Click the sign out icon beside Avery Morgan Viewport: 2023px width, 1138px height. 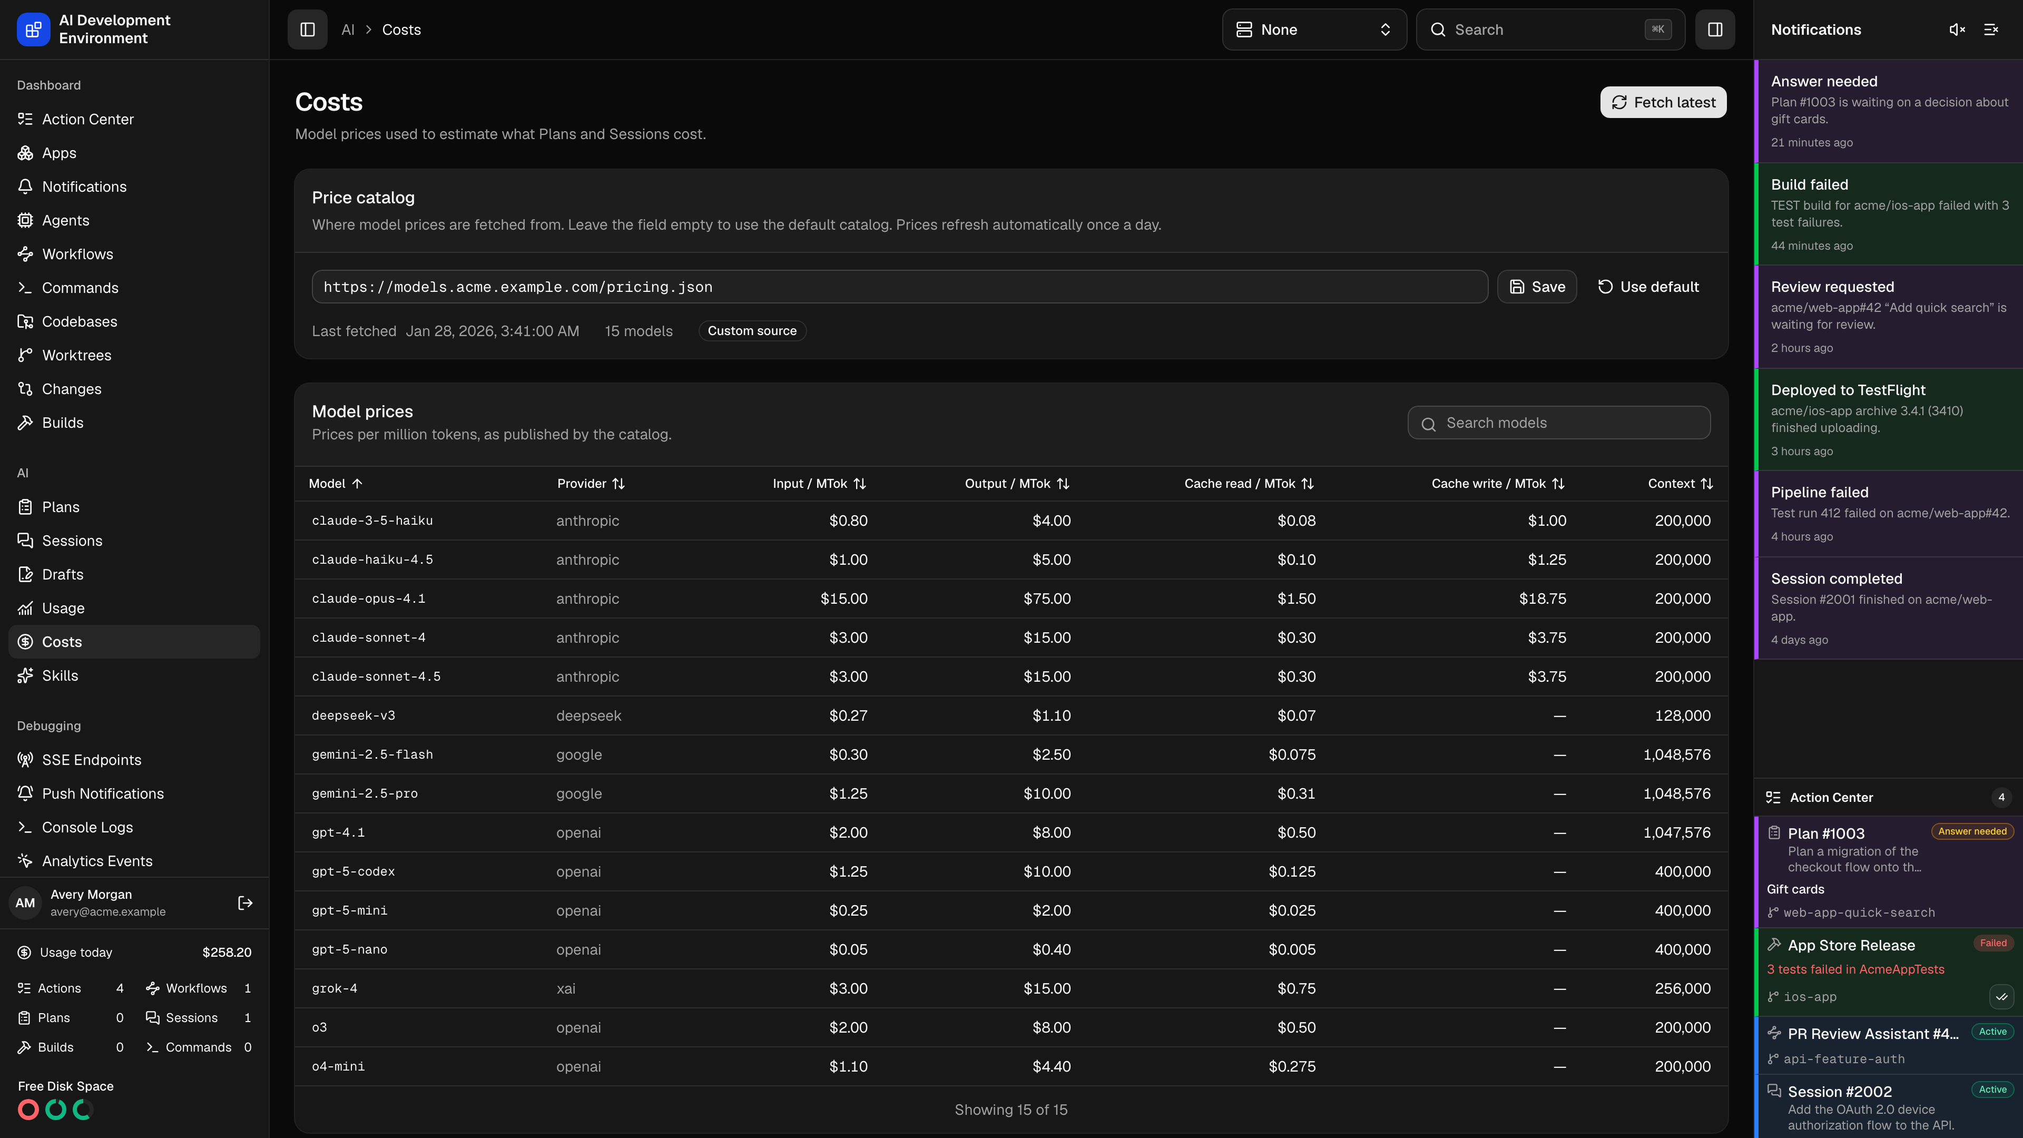coord(245,902)
